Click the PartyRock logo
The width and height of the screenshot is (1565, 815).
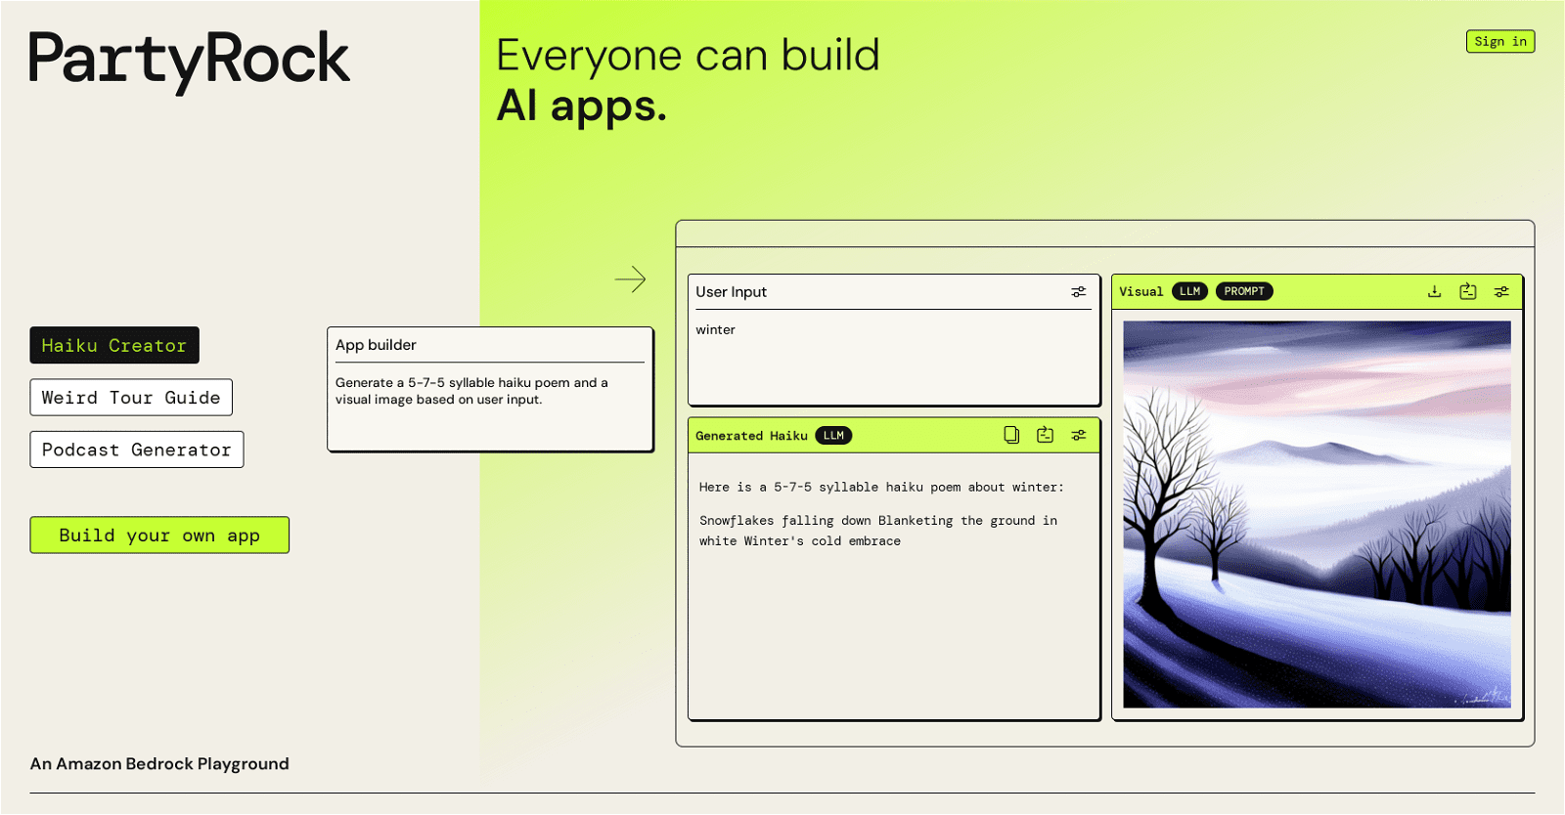(189, 60)
